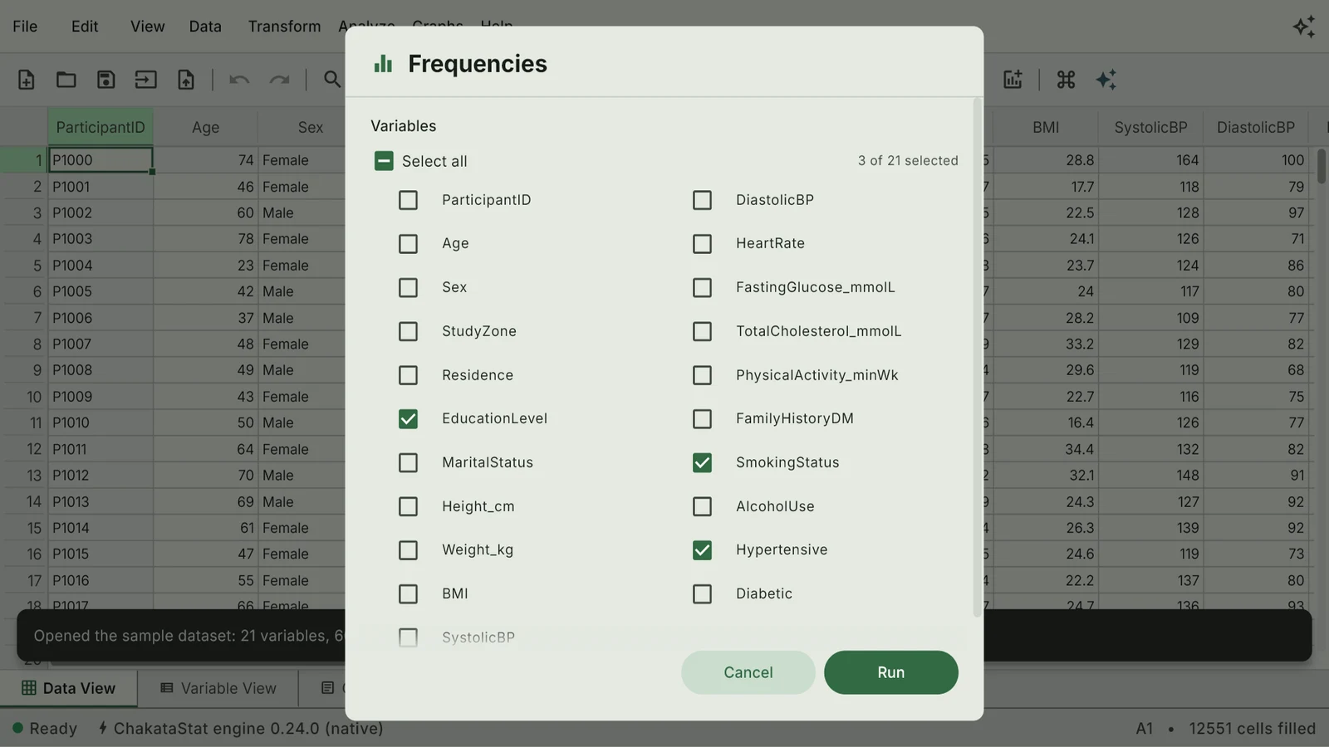Screen dimensions: 1329x747
Task: Toggle the Select all checkbox
Action: click(x=384, y=161)
